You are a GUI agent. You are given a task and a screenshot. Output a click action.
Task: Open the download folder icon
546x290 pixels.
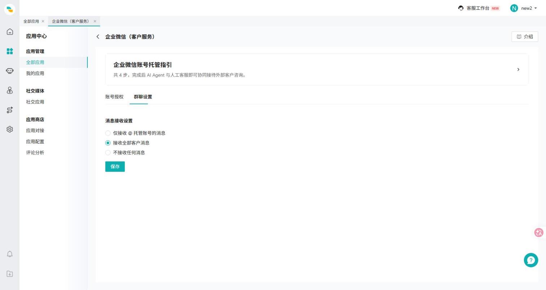pos(10,274)
